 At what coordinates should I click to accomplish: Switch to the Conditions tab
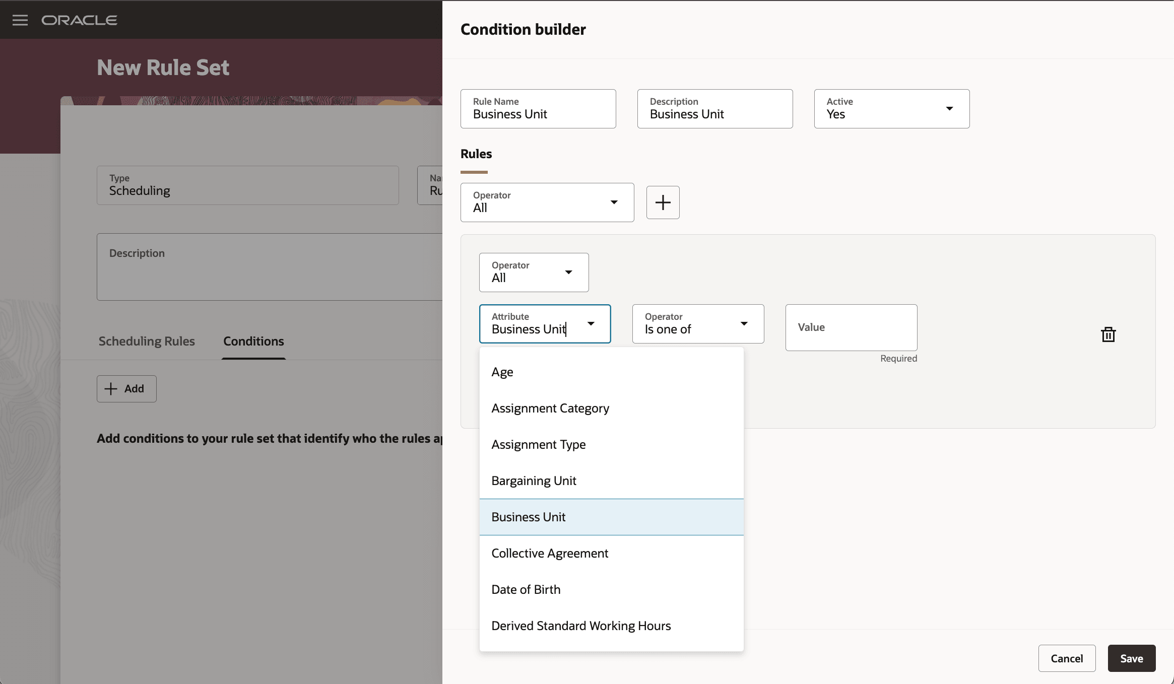tap(253, 341)
